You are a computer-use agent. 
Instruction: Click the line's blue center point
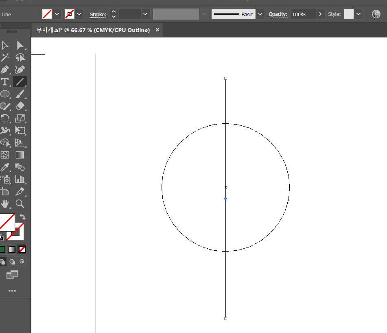[x=225, y=199]
